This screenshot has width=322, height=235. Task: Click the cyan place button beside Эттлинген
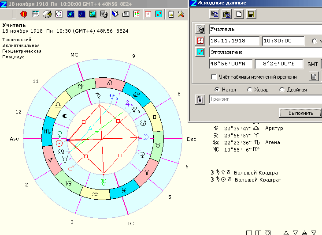pos(200,52)
